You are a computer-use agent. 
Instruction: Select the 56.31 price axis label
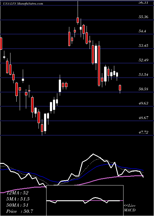tap(144, 2)
